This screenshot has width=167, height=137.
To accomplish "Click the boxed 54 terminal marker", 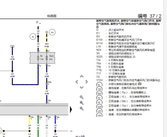I will [12, 46].
